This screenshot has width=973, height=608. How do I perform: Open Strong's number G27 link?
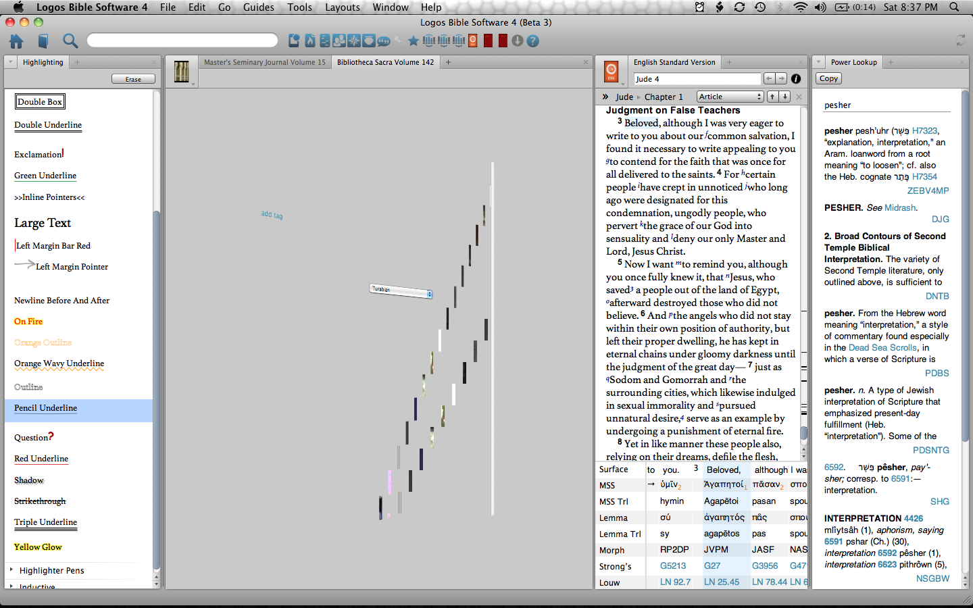(x=712, y=566)
